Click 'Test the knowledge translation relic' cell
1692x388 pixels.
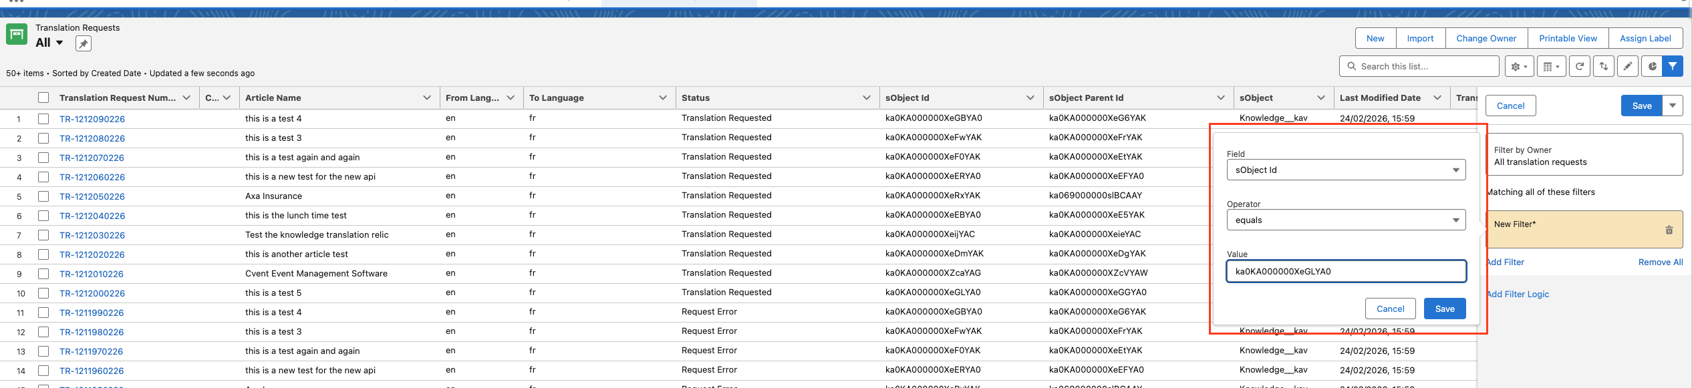317,234
